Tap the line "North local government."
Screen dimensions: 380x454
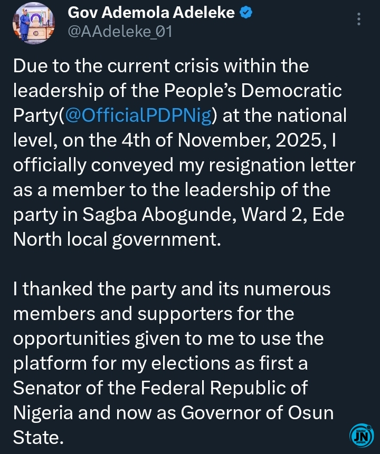tap(115, 237)
